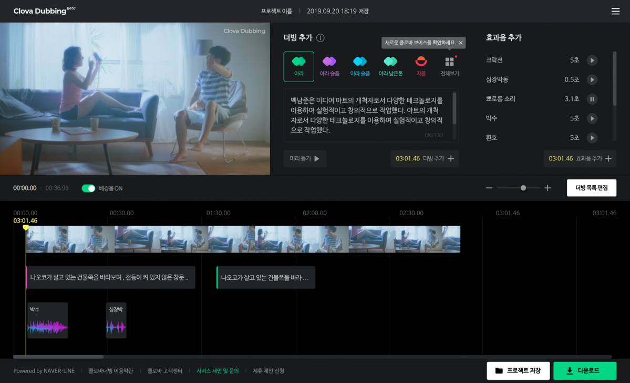Click the 미리 듣기 preview button
The height and width of the screenshot is (383, 630).
(305, 158)
